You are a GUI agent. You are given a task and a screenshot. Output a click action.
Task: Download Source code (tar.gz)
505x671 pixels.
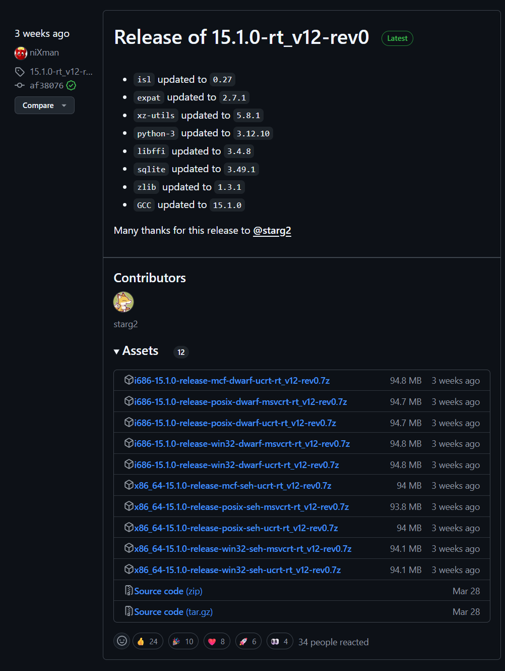click(x=173, y=611)
